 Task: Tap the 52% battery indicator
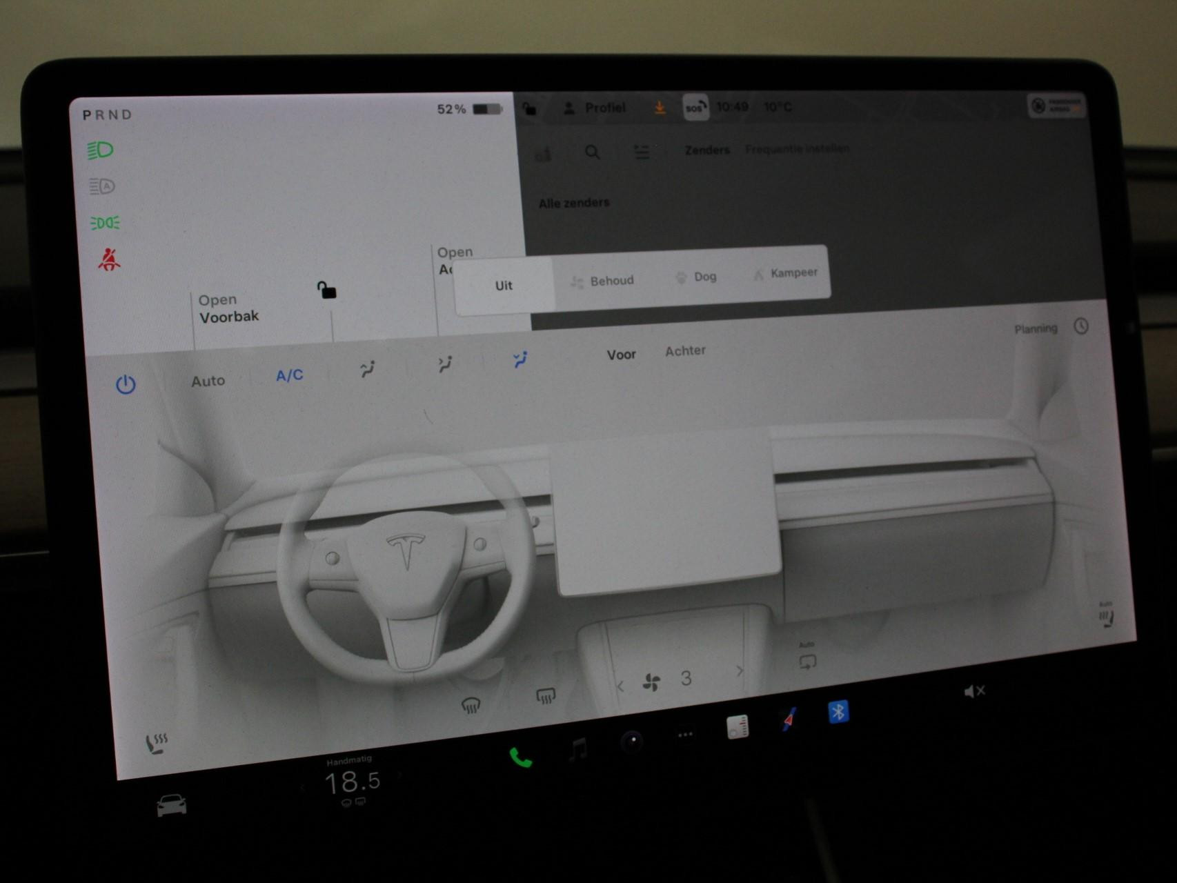point(469,109)
